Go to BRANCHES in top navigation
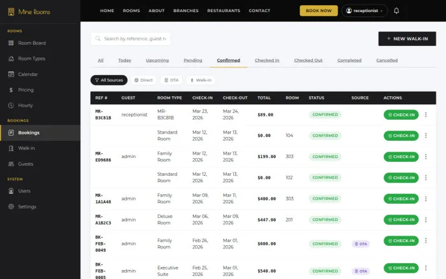The height and width of the screenshot is (279, 446). [x=186, y=11]
